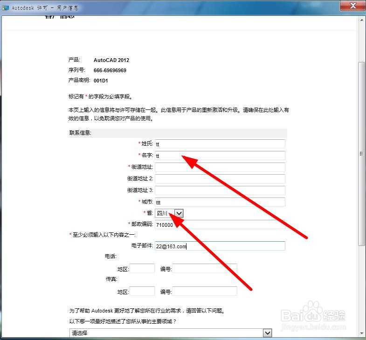This screenshot has height=340, width=366.
Task: Click the scrollbar up arrow
Action: pos(361,20)
